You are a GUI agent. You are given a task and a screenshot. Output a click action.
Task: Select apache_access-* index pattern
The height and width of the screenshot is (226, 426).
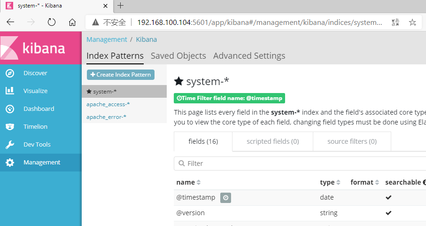point(108,104)
